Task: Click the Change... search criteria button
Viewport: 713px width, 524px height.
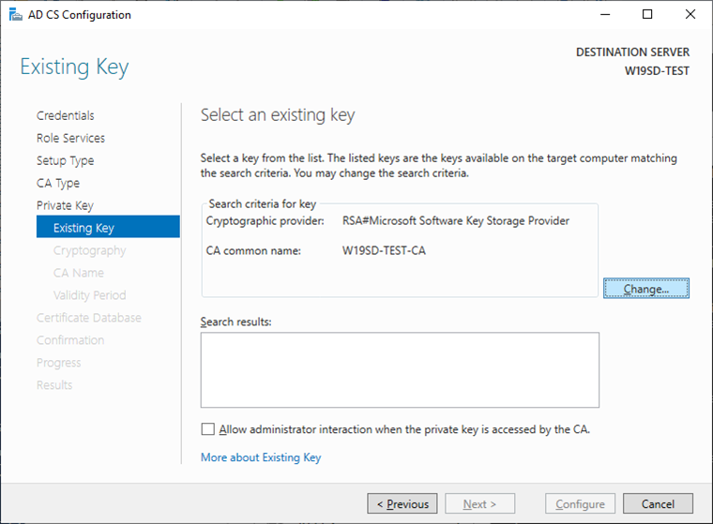Action: [x=646, y=289]
